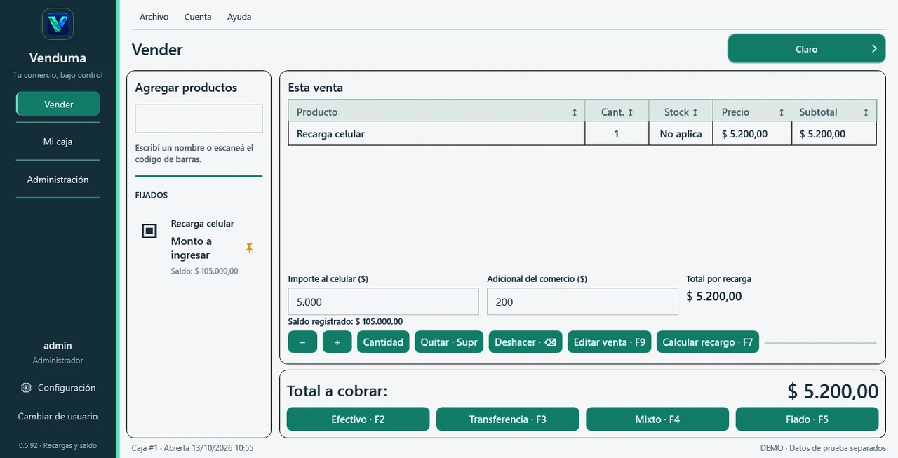This screenshot has width=898, height=458.
Task: Click Cambiar de usuario
Action: 58,417
